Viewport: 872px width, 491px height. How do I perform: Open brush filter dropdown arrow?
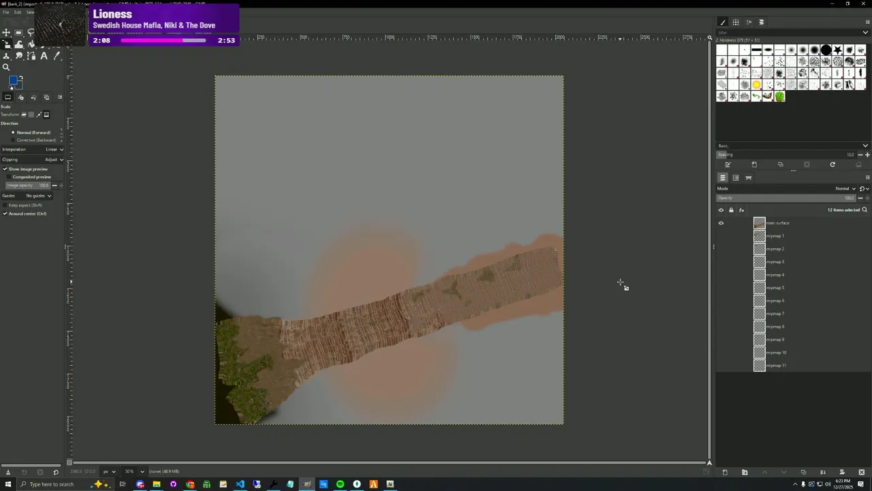click(x=866, y=32)
